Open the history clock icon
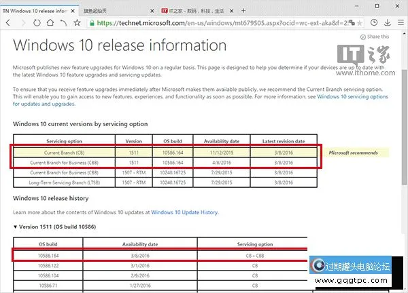This screenshot has height=293, width=408. click(x=375, y=22)
